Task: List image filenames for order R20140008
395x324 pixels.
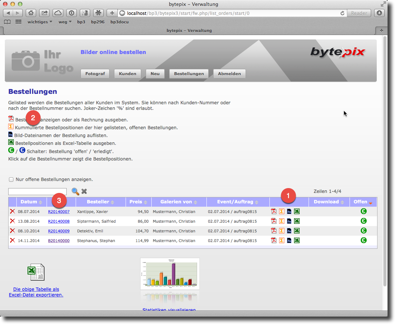Action: [x=289, y=221]
